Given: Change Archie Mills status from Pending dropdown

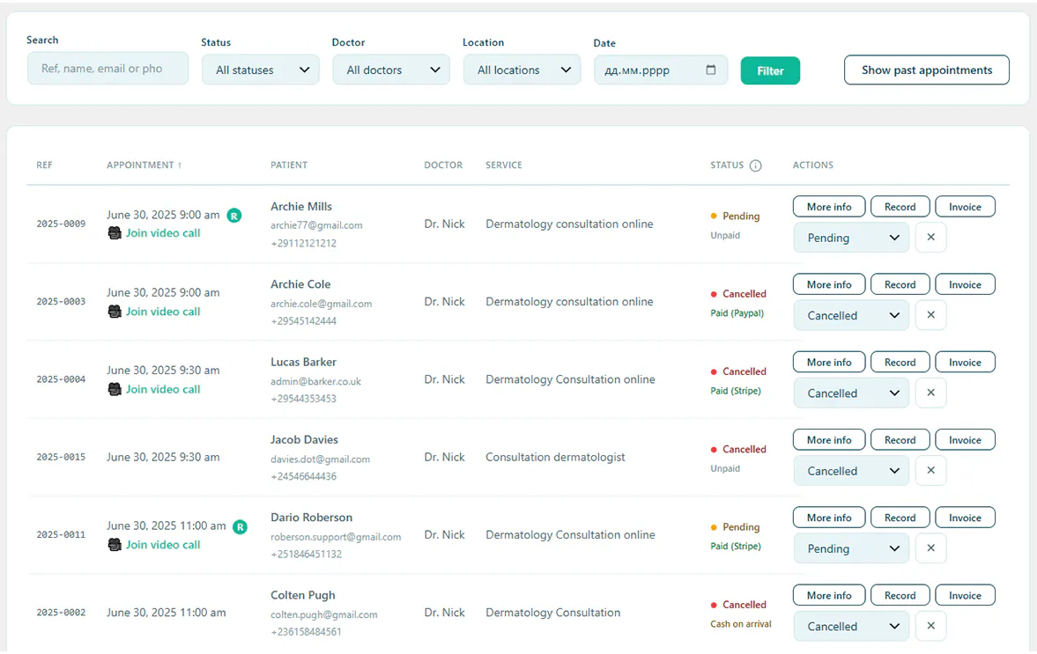Looking at the screenshot, I should 852,238.
